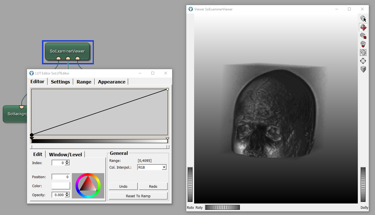375x215 pixels.
Task: Click the go-to-home-position house icon
Action: 363,36
